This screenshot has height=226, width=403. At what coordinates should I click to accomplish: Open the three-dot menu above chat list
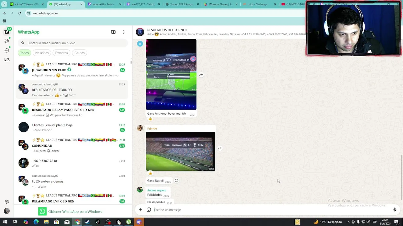[124, 32]
